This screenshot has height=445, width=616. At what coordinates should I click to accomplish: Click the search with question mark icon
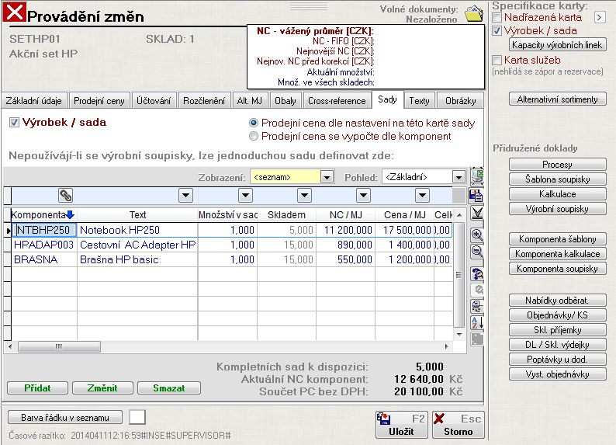coord(477,274)
